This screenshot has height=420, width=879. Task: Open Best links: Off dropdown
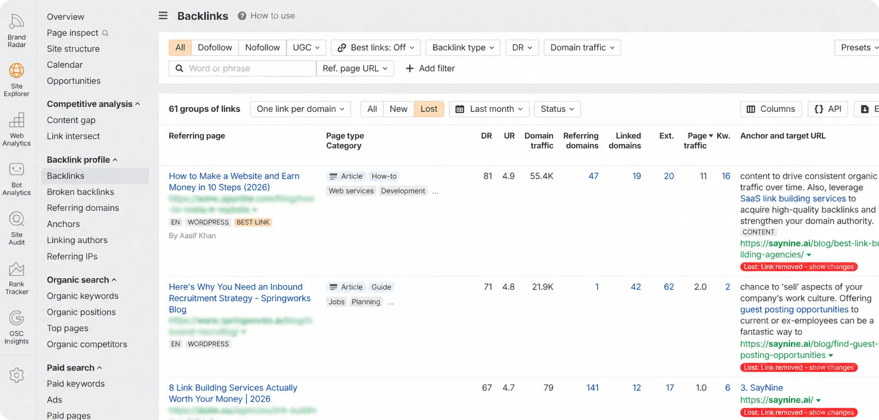pos(376,47)
